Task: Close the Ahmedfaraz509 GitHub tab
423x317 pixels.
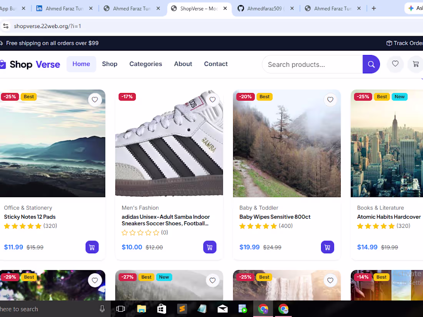Action: click(292, 8)
